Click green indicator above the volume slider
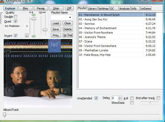The image size is (165, 122). point(34,15)
